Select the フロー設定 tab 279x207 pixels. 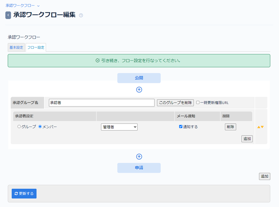pos(36,47)
